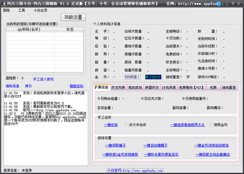This screenshot has height=174, width=244.
Task: Enable the 使用金币 checkbox
Action: coord(211,125)
